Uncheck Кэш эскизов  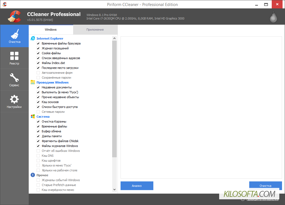[38, 102]
